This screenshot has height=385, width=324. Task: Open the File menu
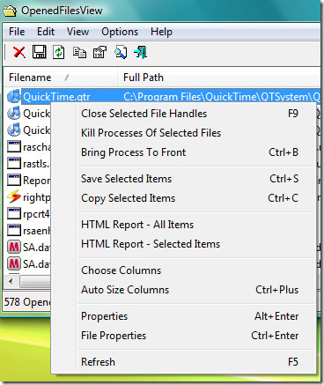click(17, 32)
